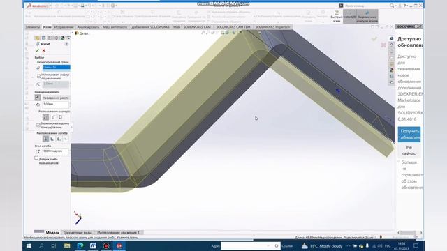Open Microsoft Edge from the taskbar
The width and height of the screenshot is (447, 251).
80,245
